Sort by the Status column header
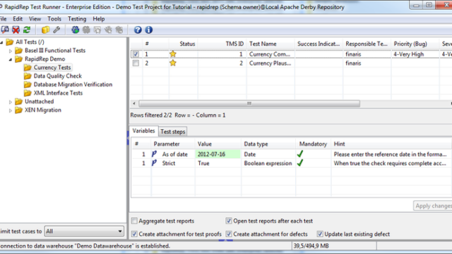Screen dimensions: 452x254 184,44
